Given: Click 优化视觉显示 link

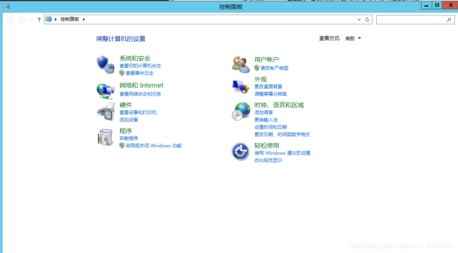Looking at the screenshot, I should 268,160.
